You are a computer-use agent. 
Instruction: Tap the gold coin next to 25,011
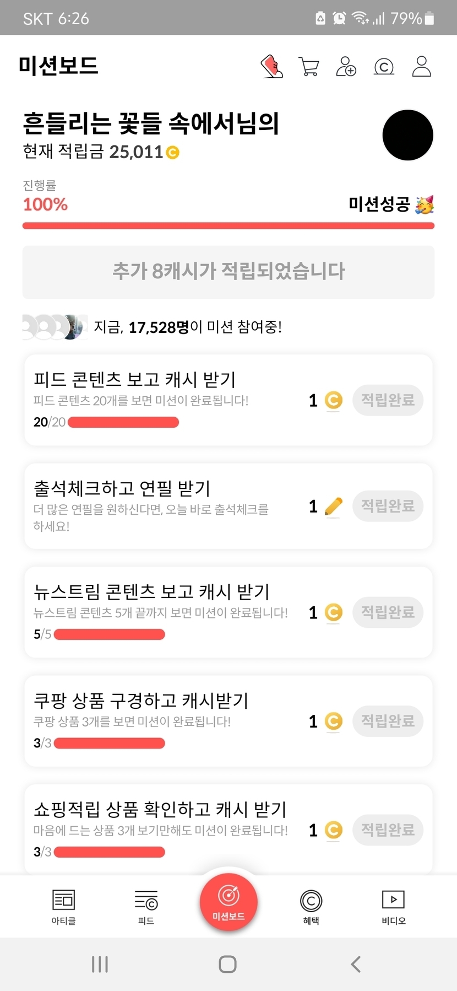[x=173, y=152]
